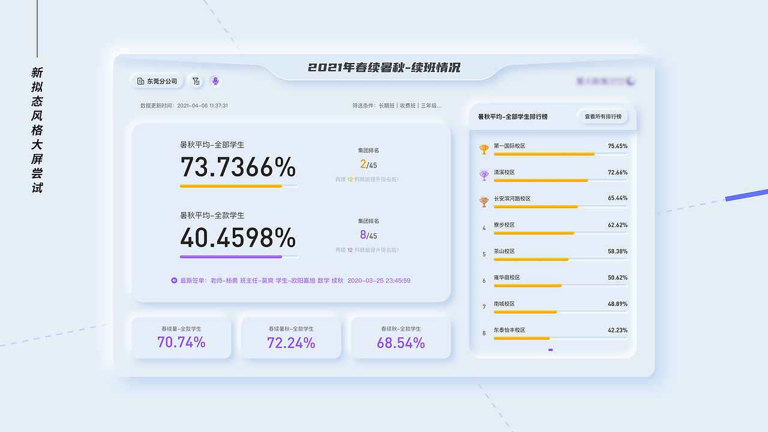Select 东泰怡丰校区 ranking row

[x=553, y=334]
